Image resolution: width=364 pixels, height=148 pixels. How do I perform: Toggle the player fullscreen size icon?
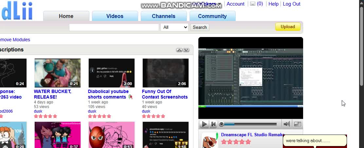click(297, 124)
